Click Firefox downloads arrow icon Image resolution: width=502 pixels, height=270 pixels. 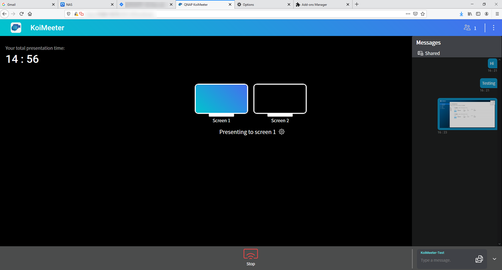(x=461, y=14)
